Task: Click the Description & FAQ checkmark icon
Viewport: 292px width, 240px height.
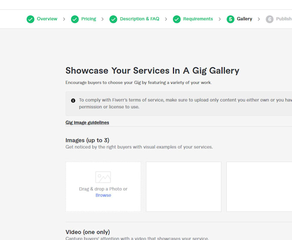Action: [x=113, y=19]
